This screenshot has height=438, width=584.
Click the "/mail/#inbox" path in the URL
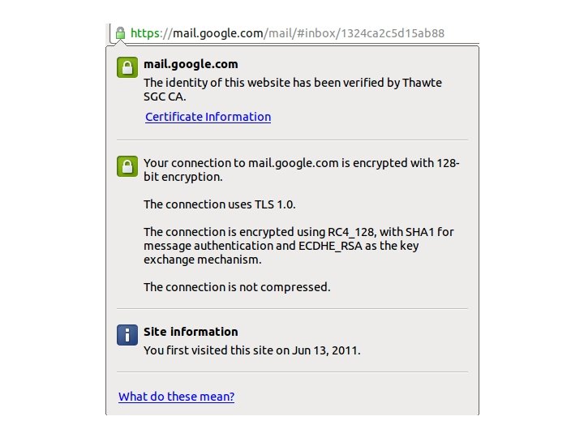301,33
